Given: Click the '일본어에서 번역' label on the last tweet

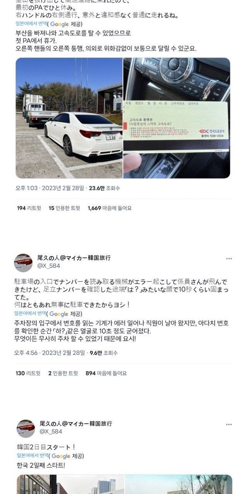Looking at the screenshot, I should pos(33,456).
